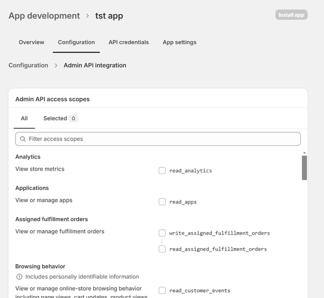Screen dimensions: 324x298
Task: Click the search magnifier icon in filter box
Action: coord(23,139)
